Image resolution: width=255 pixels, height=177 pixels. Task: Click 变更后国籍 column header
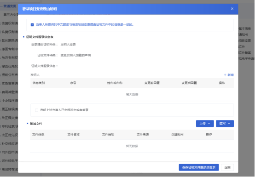pos(189,83)
